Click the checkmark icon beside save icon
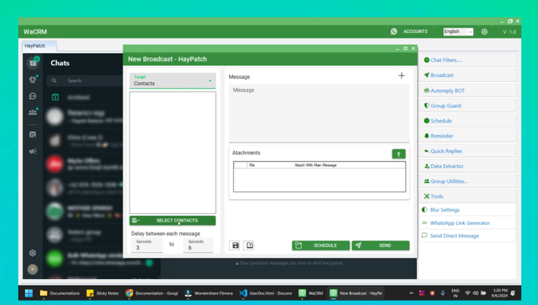Viewport: 538px width, 305px height. point(249,245)
